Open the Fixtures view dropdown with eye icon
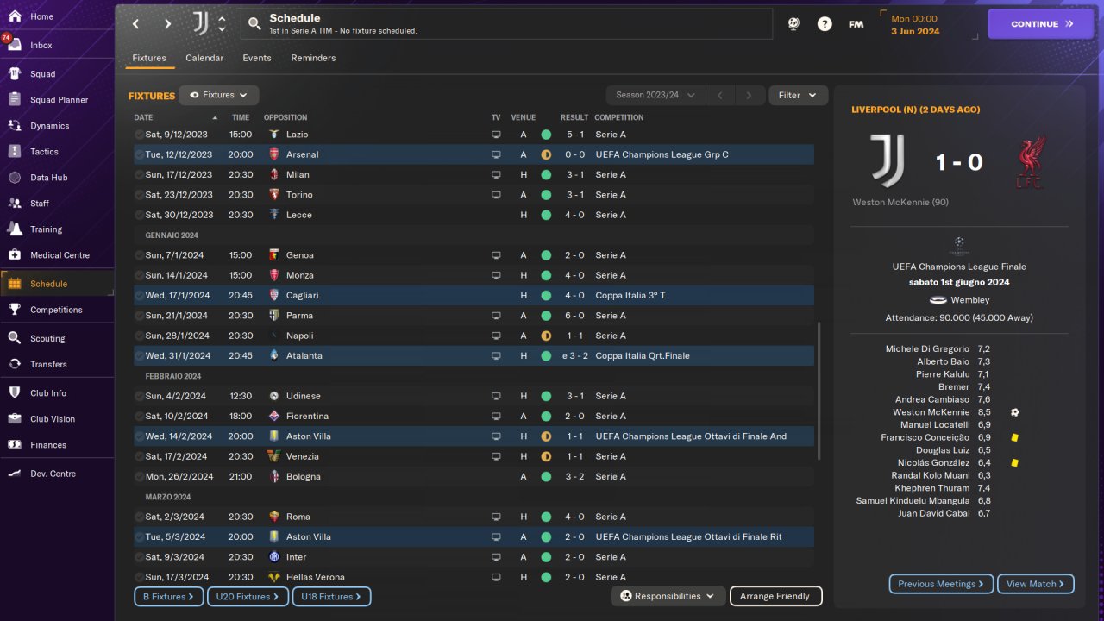Viewport: 1104px width, 621px height. [219, 95]
